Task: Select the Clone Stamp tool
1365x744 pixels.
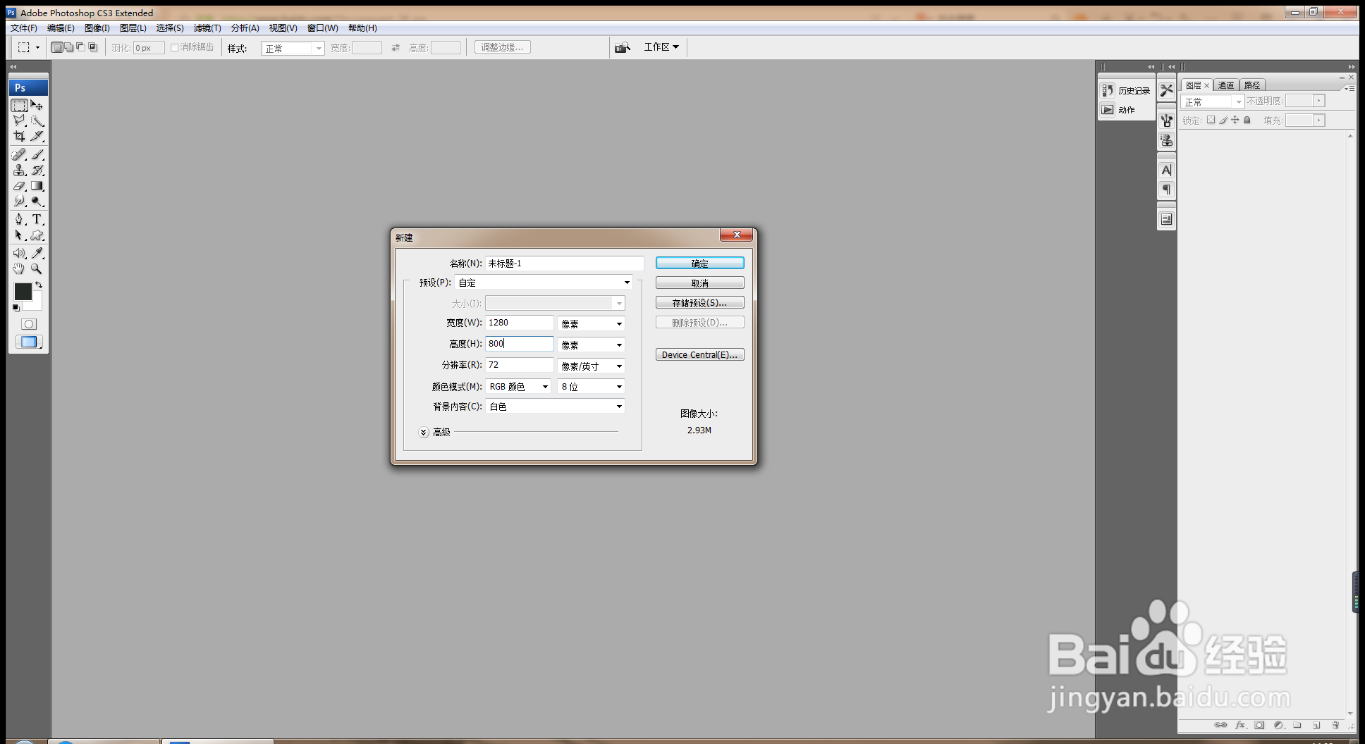Action: (19, 170)
